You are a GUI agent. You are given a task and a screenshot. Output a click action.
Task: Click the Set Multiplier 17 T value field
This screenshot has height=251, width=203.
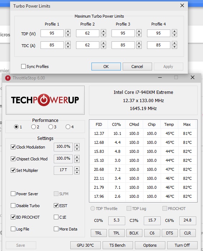click(63, 170)
